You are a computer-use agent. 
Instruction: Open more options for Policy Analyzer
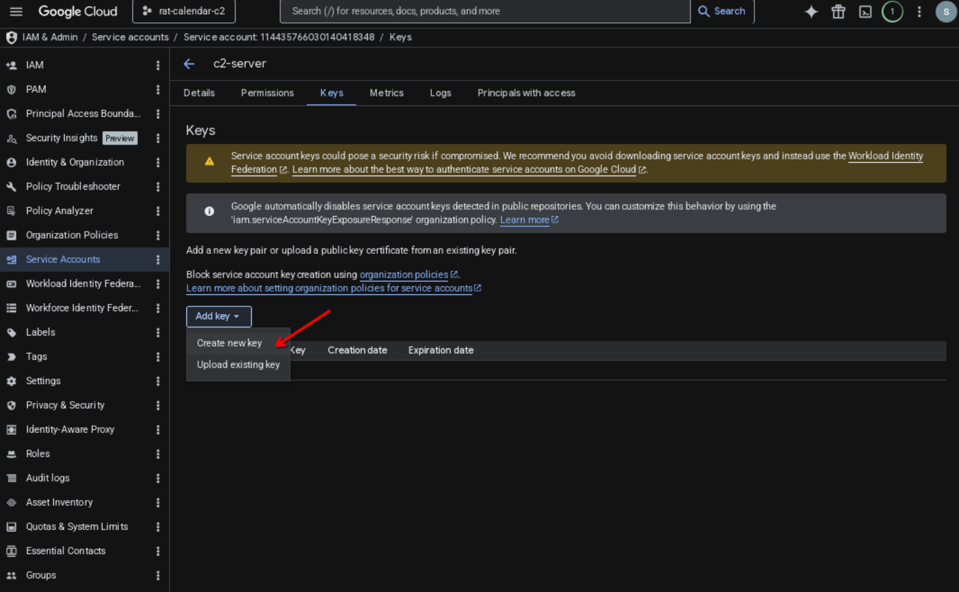coord(158,211)
